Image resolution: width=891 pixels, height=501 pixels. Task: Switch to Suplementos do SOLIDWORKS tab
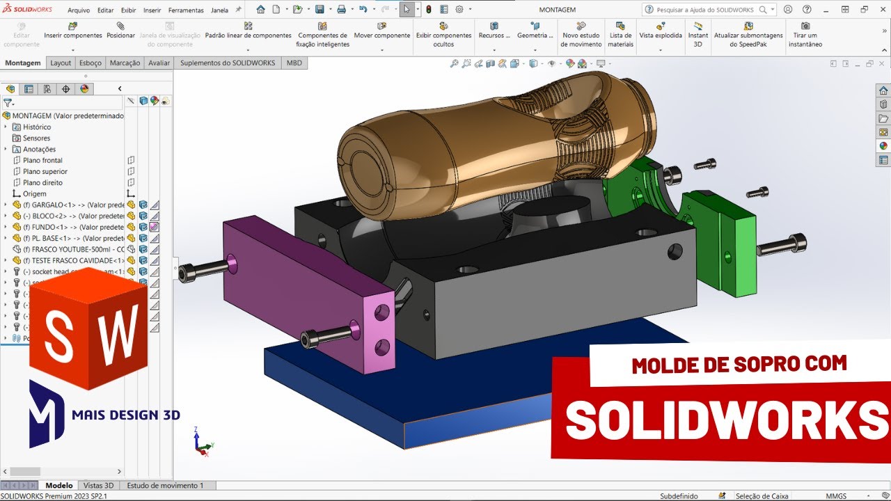pyautogui.click(x=228, y=63)
